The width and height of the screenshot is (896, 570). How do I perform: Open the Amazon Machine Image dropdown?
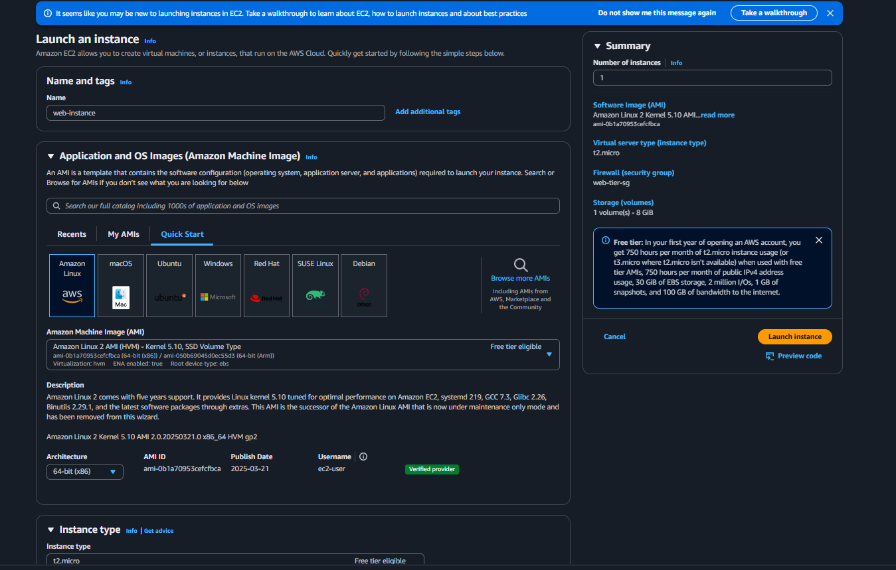tap(303, 354)
